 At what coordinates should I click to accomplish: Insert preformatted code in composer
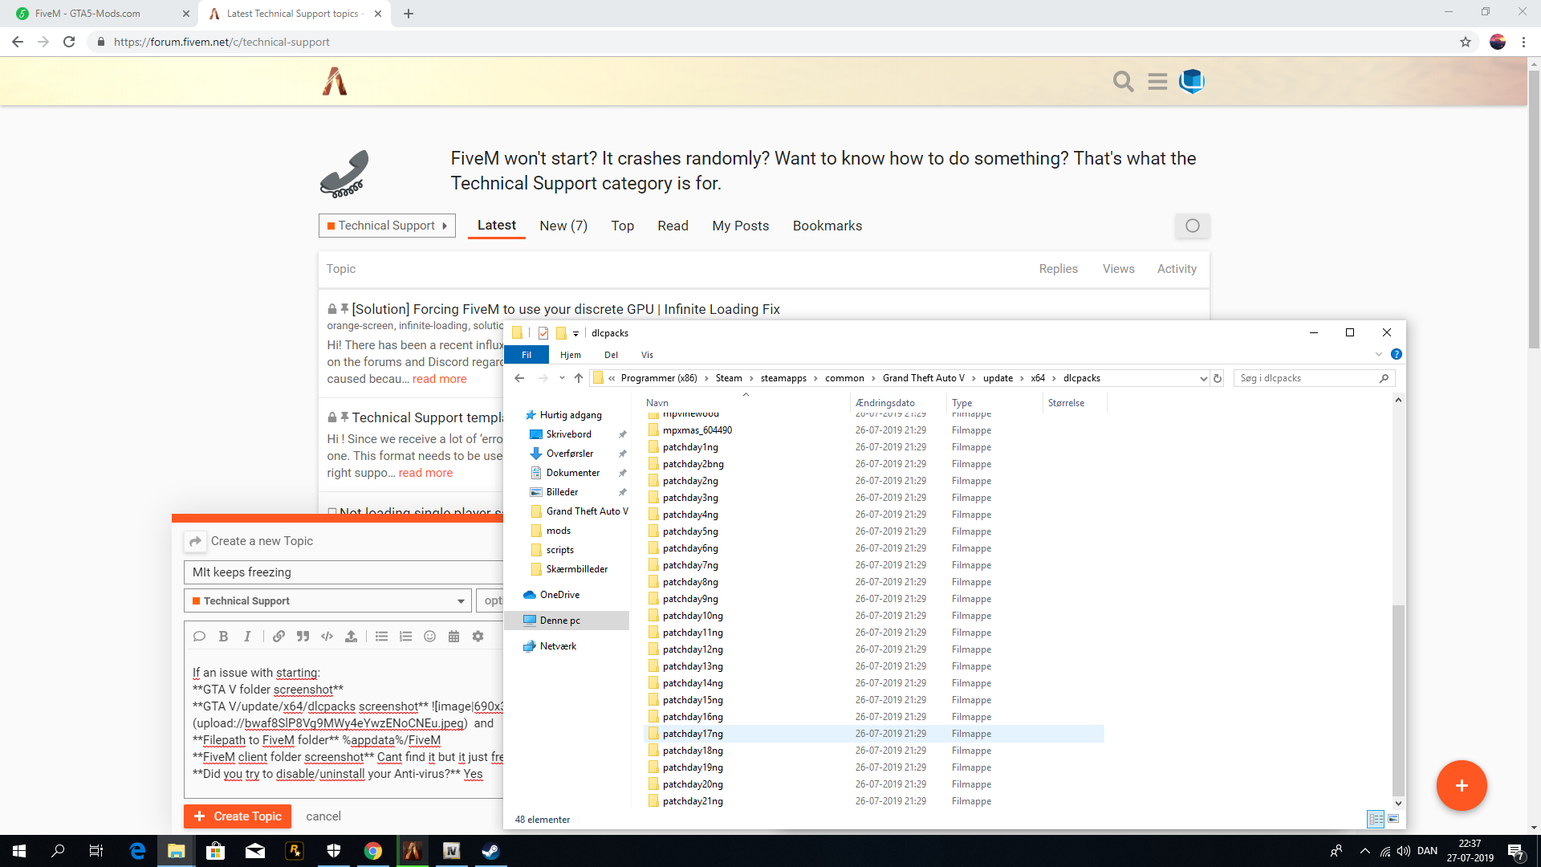(x=327, y=636)
